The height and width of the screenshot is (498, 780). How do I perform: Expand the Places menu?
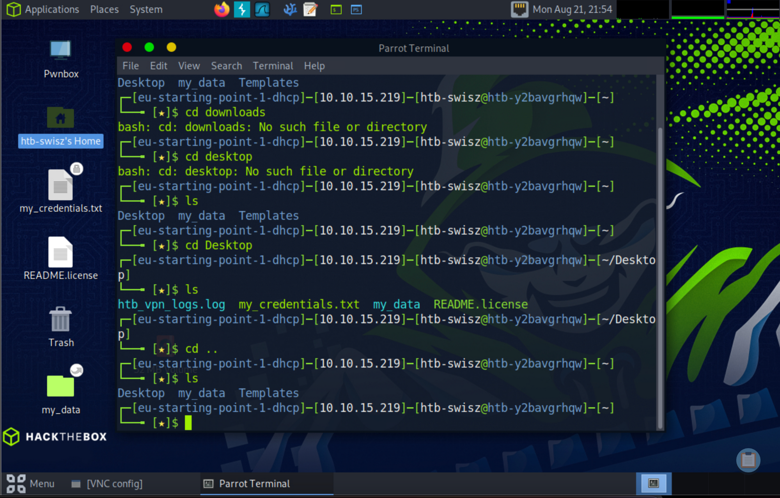click(104, 9)
